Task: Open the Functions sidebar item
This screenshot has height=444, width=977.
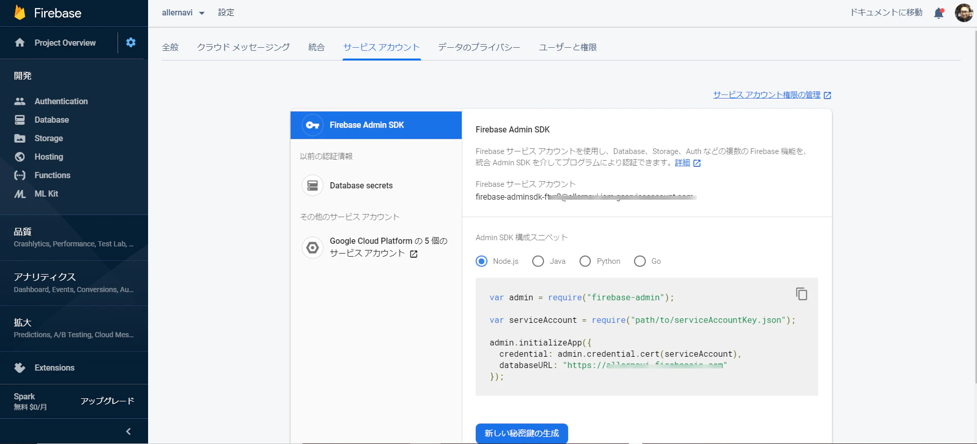Action: [x=74, y=175]
